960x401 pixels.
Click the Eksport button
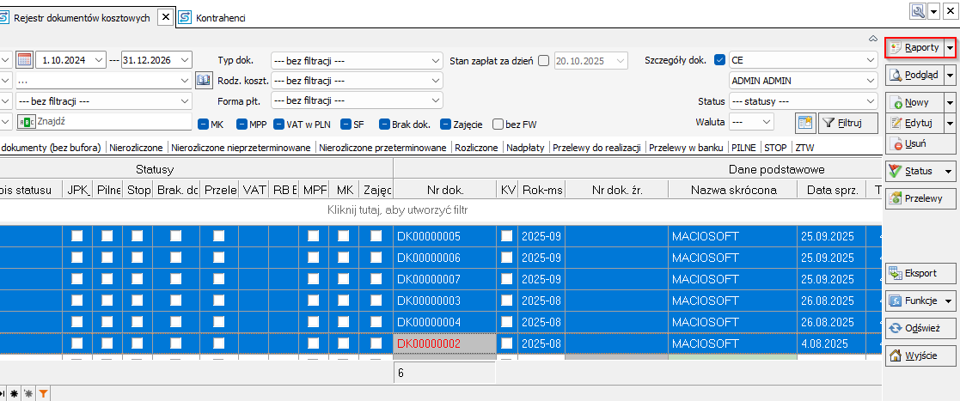(920, 274)
